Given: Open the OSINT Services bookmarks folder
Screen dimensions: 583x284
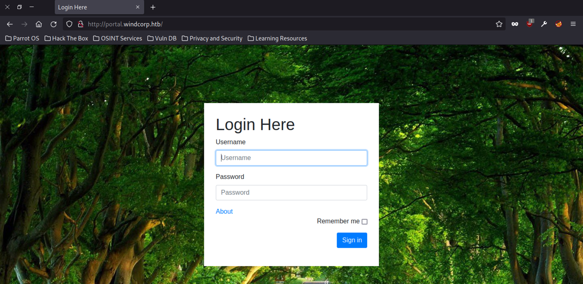Looking at the screenshot, I should [117, 38].
